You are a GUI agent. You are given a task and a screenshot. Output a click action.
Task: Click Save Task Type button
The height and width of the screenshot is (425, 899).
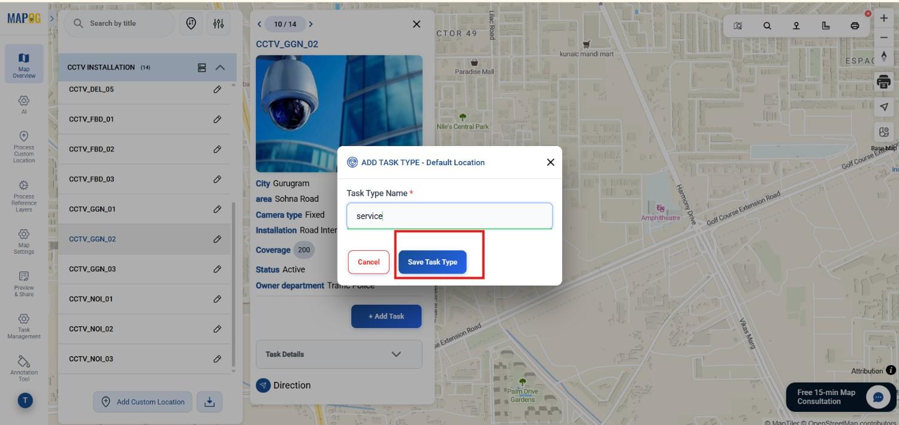pos(432,262)
